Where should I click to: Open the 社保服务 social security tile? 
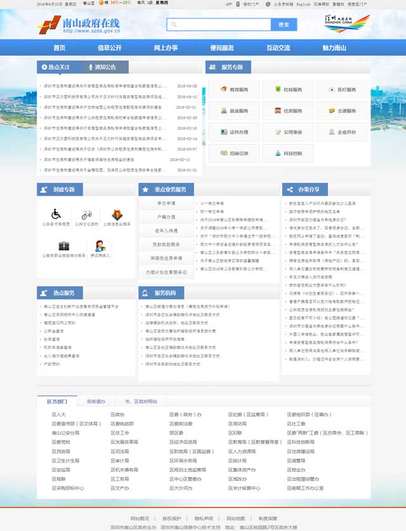288,90
